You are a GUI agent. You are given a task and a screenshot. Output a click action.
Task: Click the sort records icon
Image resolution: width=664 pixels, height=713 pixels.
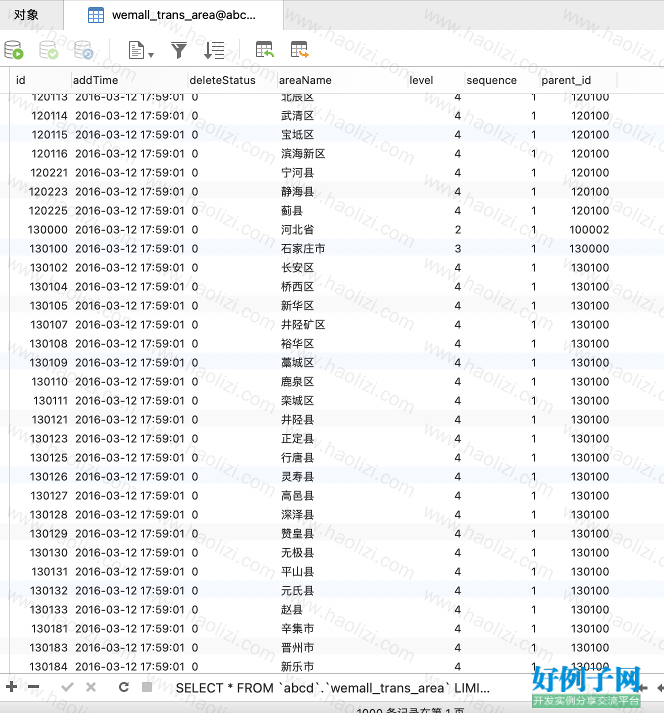pyautogui.click(x=214, y=50)
